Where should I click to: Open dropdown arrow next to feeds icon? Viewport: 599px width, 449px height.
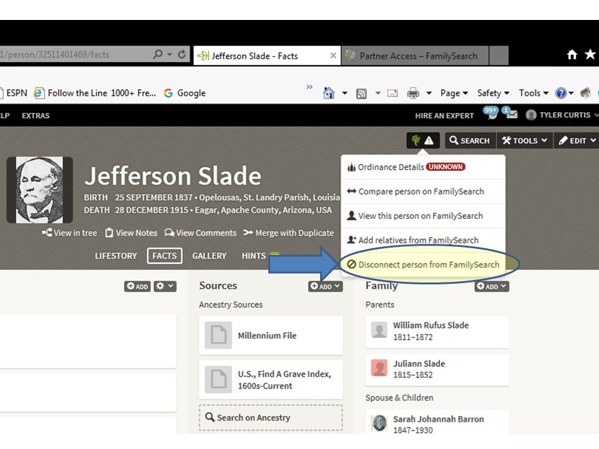(378, 93)
